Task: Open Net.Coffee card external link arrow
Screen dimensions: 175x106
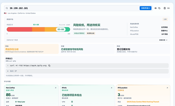Action: [x=56, y=88]
